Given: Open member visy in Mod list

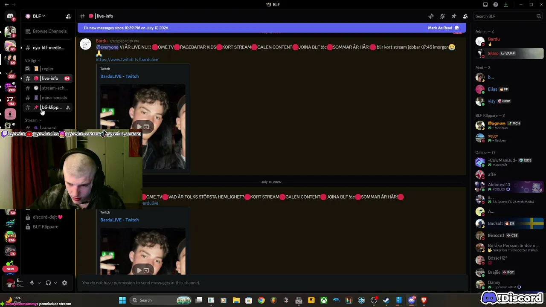Looking at the screenshot, I should coord(509,101).
